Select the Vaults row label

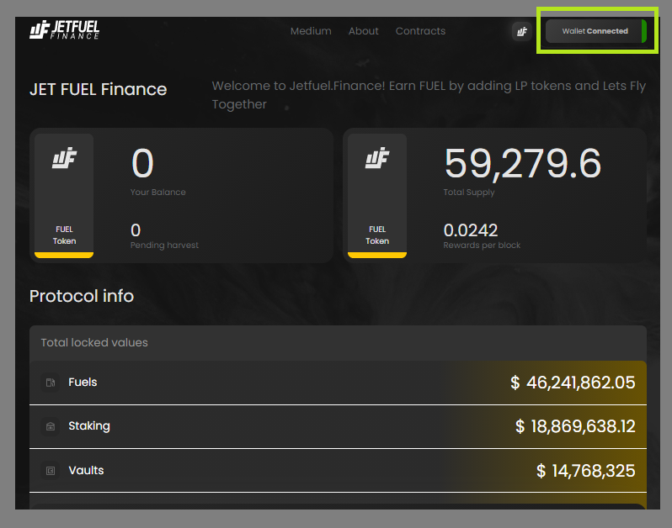coord(86,470)
